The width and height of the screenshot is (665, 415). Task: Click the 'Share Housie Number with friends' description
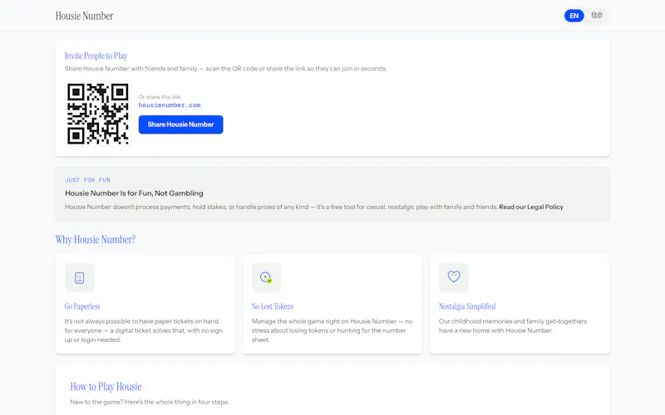coord(225,69)
